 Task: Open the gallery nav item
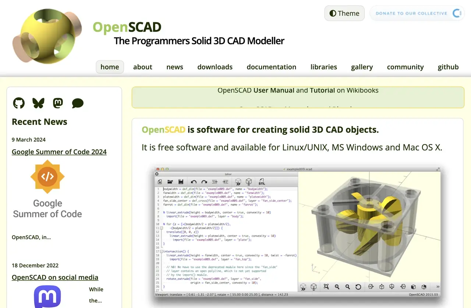tap(362, 67)
